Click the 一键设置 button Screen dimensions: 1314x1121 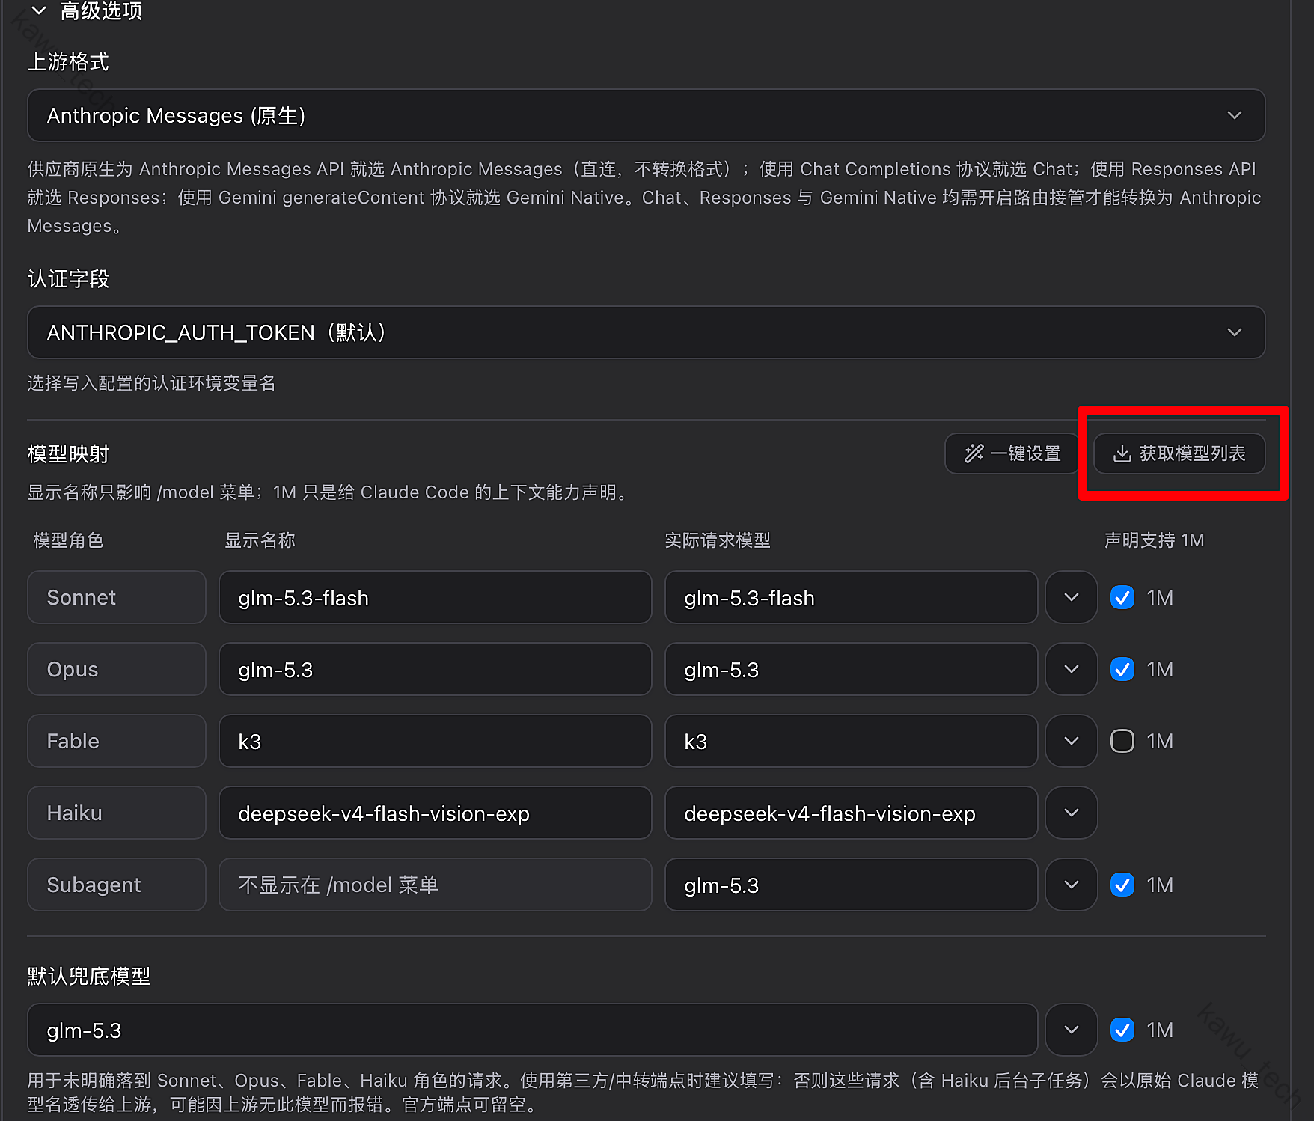[x=1012, y=453]
